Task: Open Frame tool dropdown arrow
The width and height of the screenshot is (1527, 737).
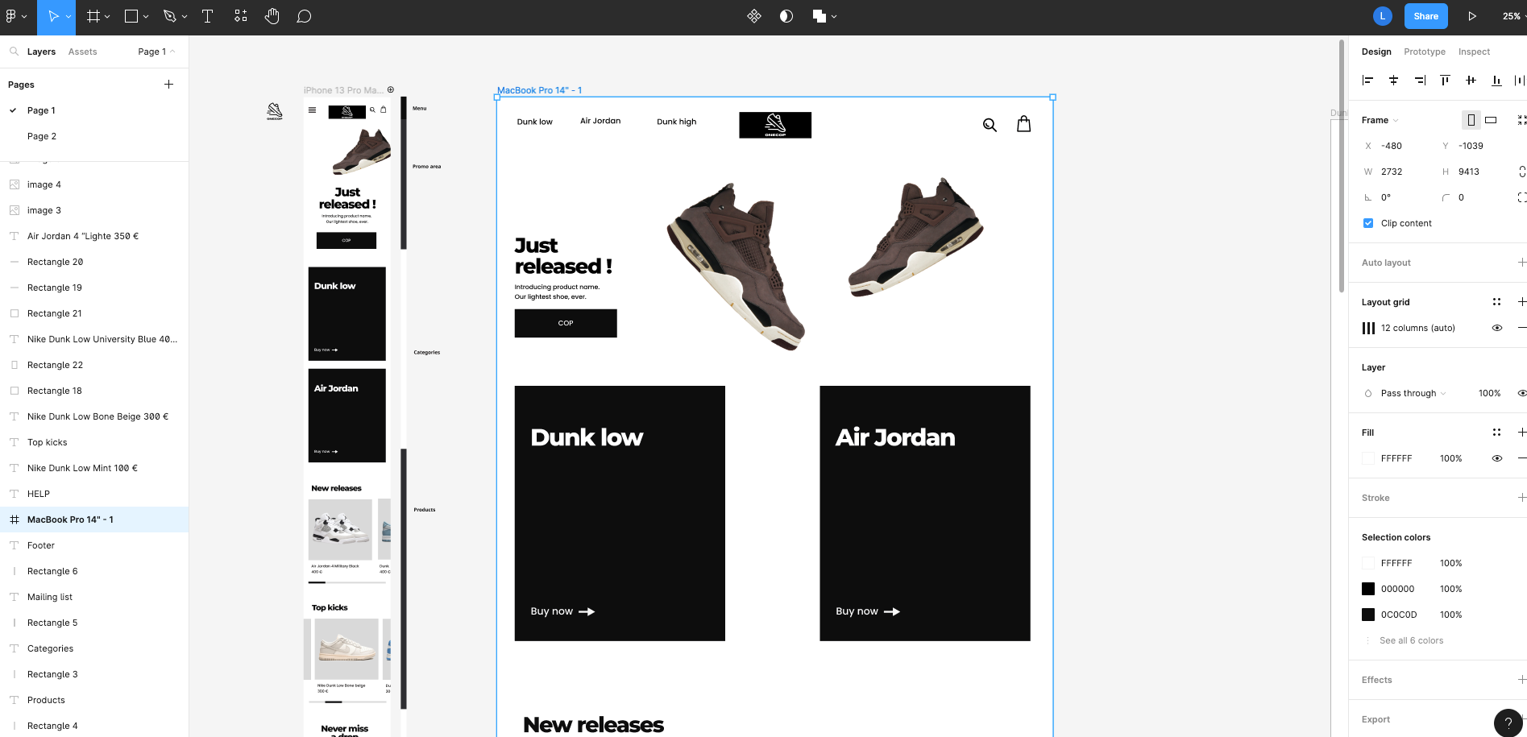Action: point(108,17)
